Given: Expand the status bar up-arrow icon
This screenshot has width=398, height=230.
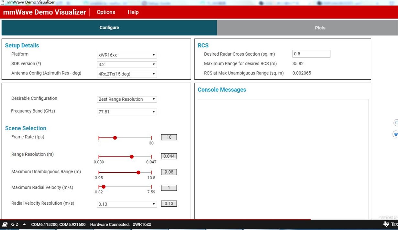Looking at the screenshot, I should [25, 224].
